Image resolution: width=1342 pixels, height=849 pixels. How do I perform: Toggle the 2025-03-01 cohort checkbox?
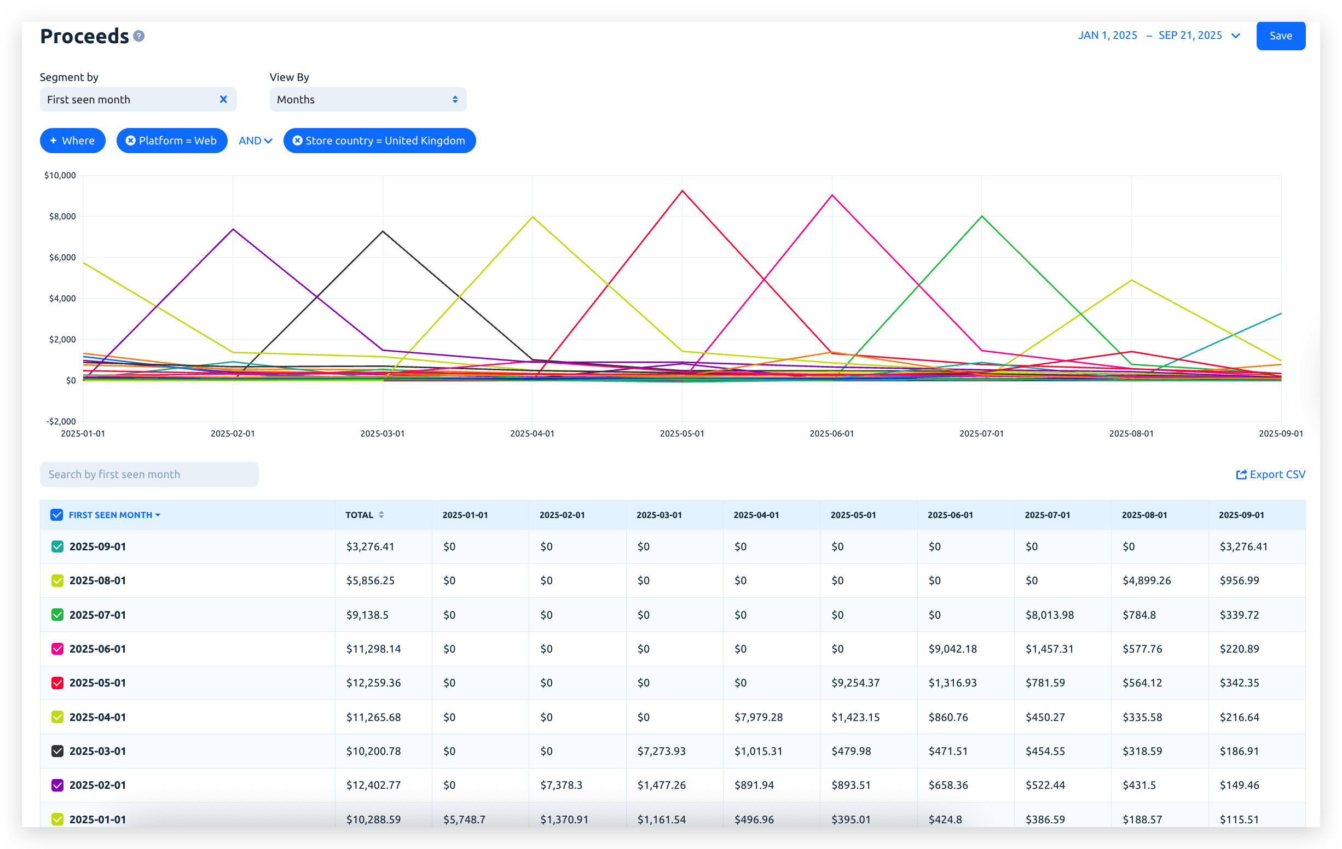(57, 751)
